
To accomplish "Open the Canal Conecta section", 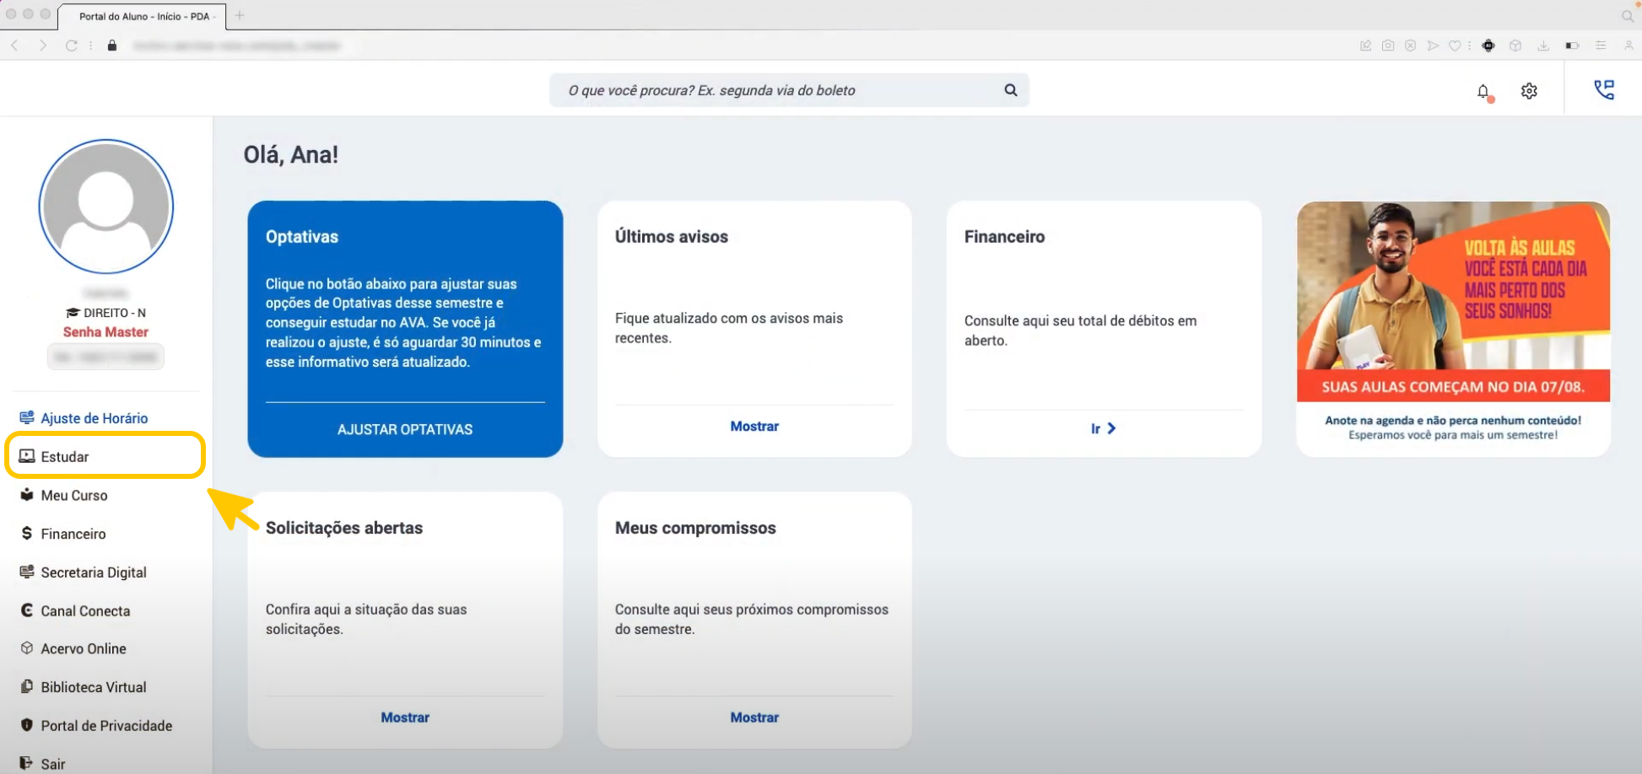I will [x=84, y=610].
